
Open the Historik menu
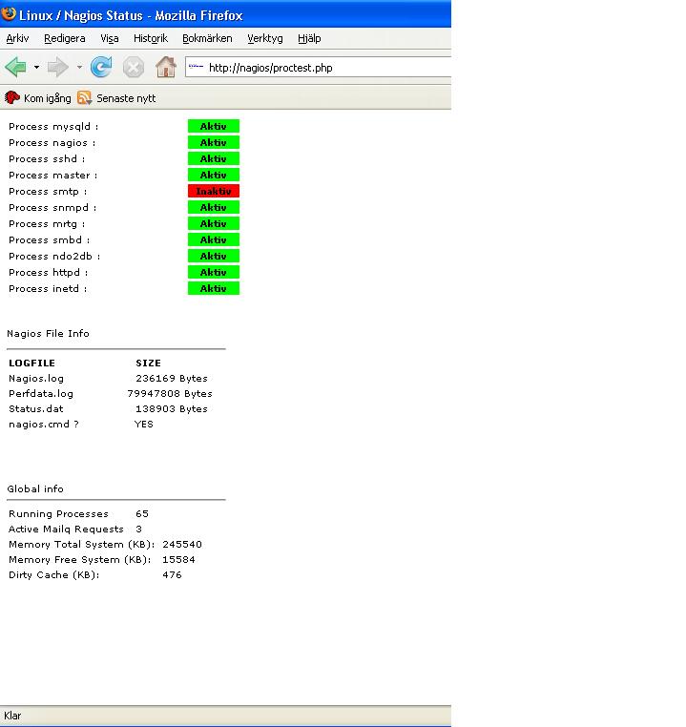pyautogui.click(x=150, y=38)
